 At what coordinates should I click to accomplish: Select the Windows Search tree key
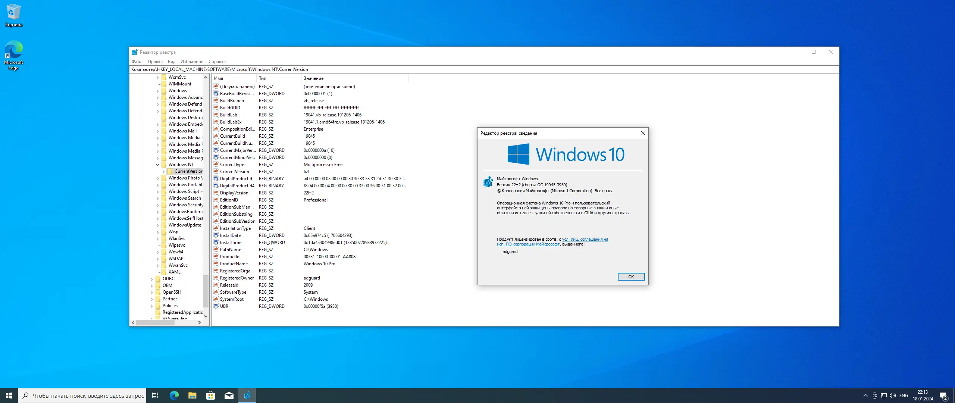[x=184, y=198]
